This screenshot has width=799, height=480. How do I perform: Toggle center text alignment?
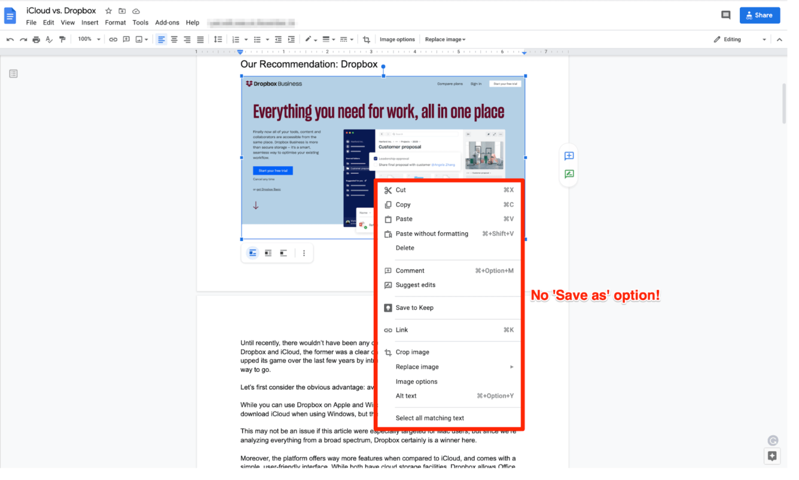coord(174,39)
